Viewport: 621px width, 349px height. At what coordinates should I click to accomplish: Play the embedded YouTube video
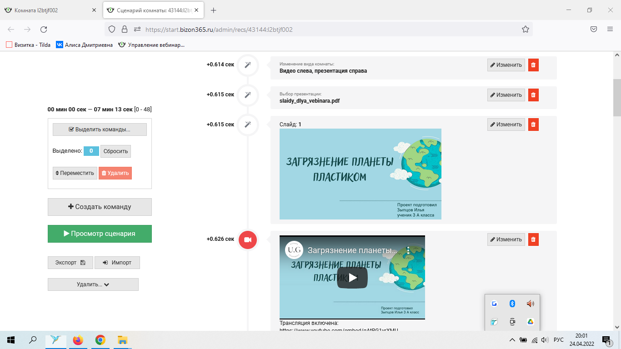[x=352, y=277]
